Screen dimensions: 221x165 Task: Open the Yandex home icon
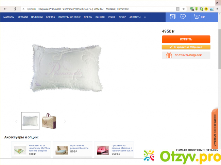(x=15, y=9)
